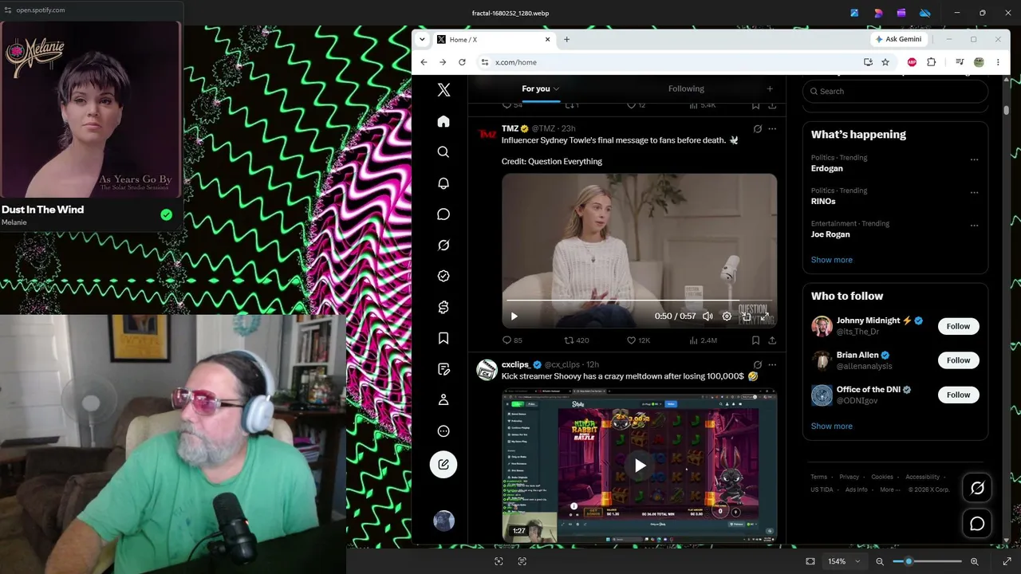The image size is (1021, 574).
Task: Switch to the Following tab
Action: pos(686,88)
